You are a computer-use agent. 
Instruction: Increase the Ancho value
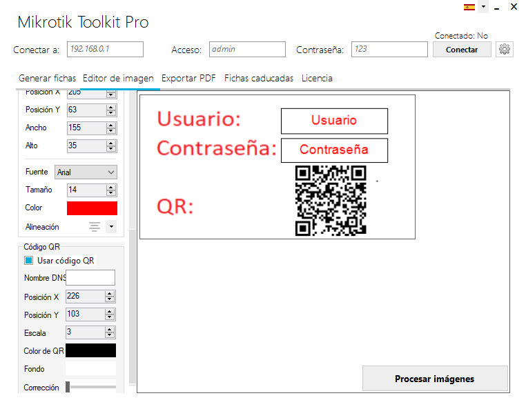point(111,125)
